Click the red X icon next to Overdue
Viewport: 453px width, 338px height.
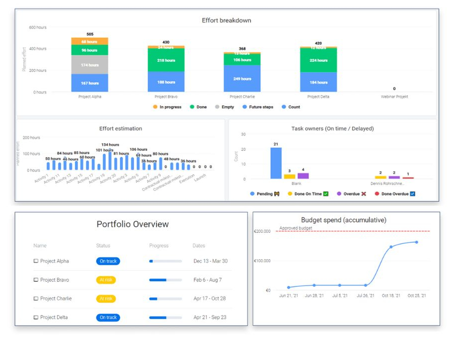pos(363,194)
